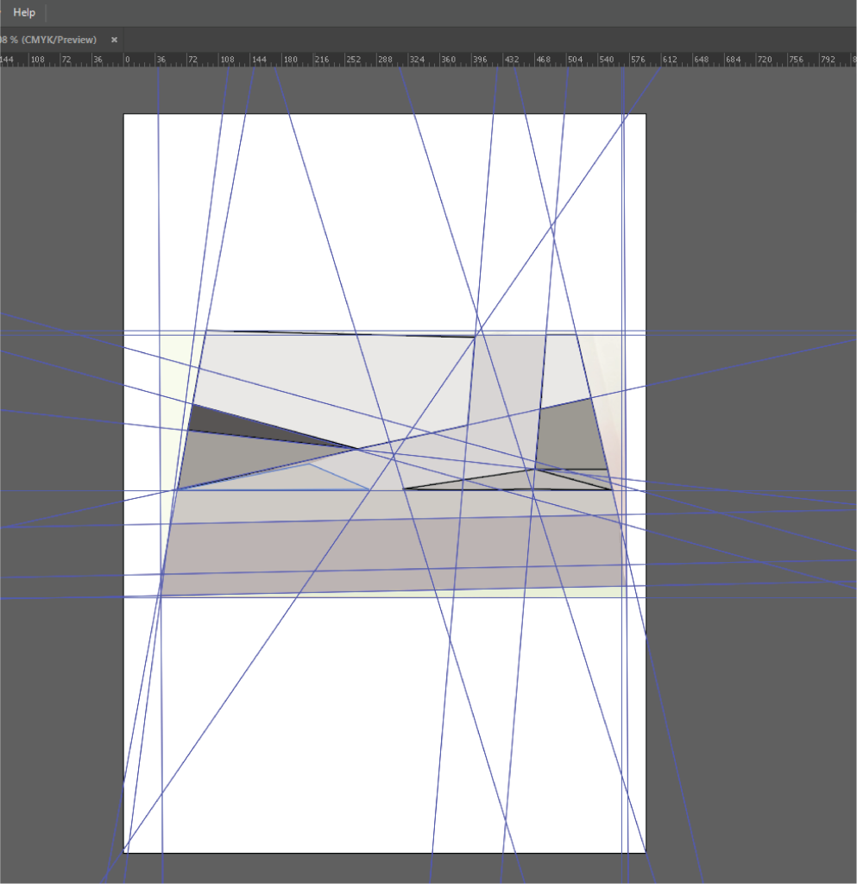
Task: Select the CMYK/Preview document tab
Action: [50, 40]
